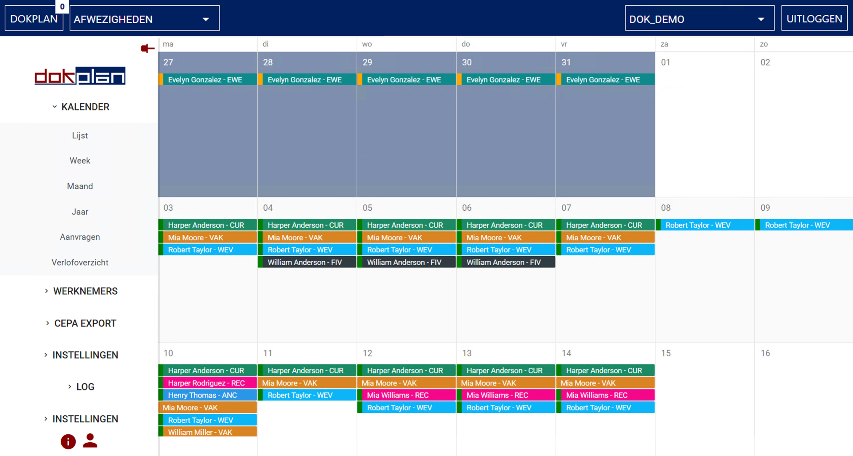Select the Aanvragen menu item

tap(80, 237)
